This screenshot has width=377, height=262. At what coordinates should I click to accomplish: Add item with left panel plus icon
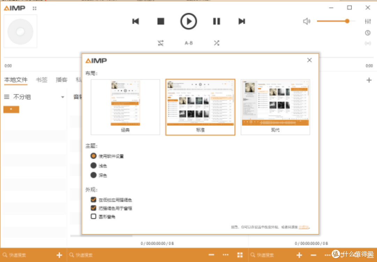59,255
